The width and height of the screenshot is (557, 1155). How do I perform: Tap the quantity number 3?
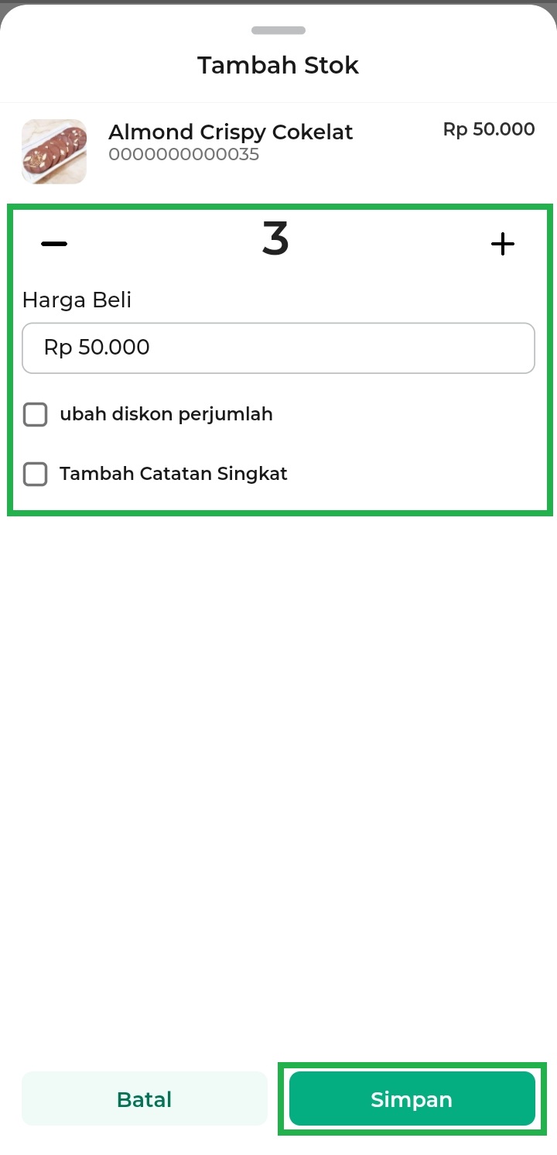275,240
